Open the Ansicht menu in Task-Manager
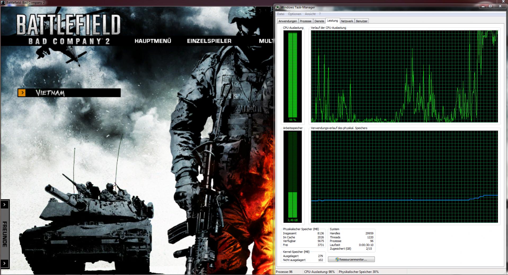This screenshot has height=275, width=508. 310,14
